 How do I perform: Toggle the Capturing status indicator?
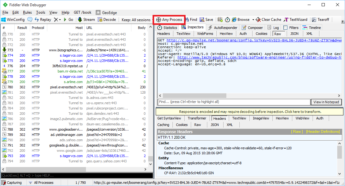pos(12,183)
